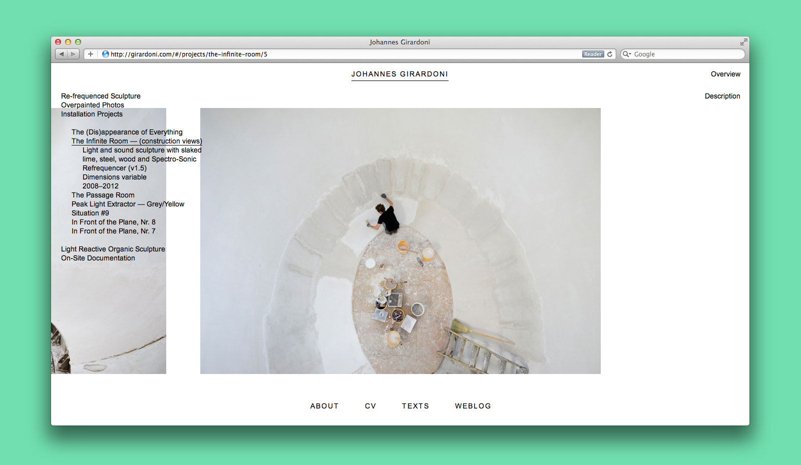Open the Overview link

(x=725, y=74)
